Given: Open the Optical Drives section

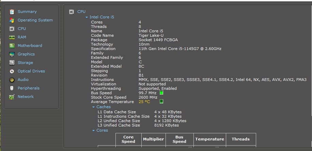Looking at the screenshot, I should (31, 71).
